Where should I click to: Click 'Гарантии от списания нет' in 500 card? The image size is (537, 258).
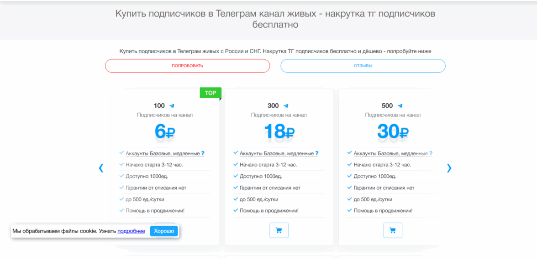(384, 187)
